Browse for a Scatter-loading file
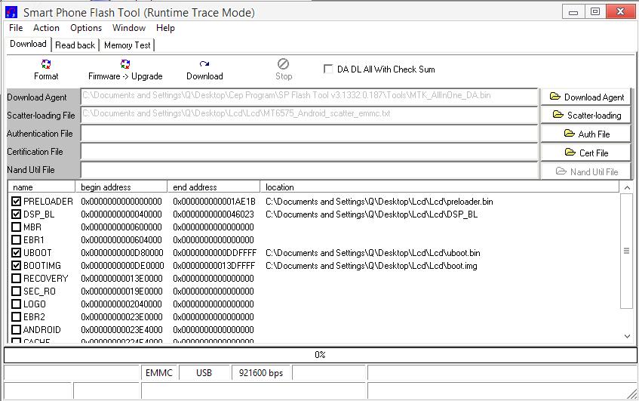 point(586,115)
